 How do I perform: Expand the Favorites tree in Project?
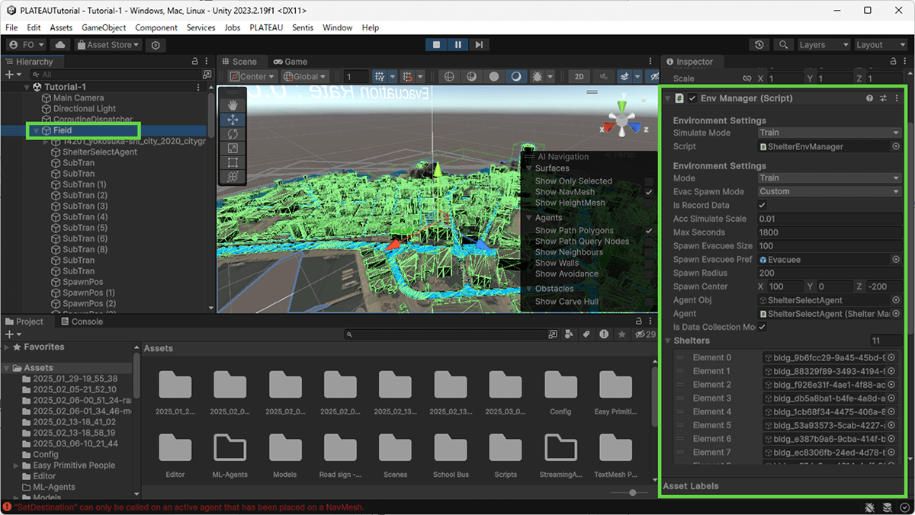[x=7, y=347]
